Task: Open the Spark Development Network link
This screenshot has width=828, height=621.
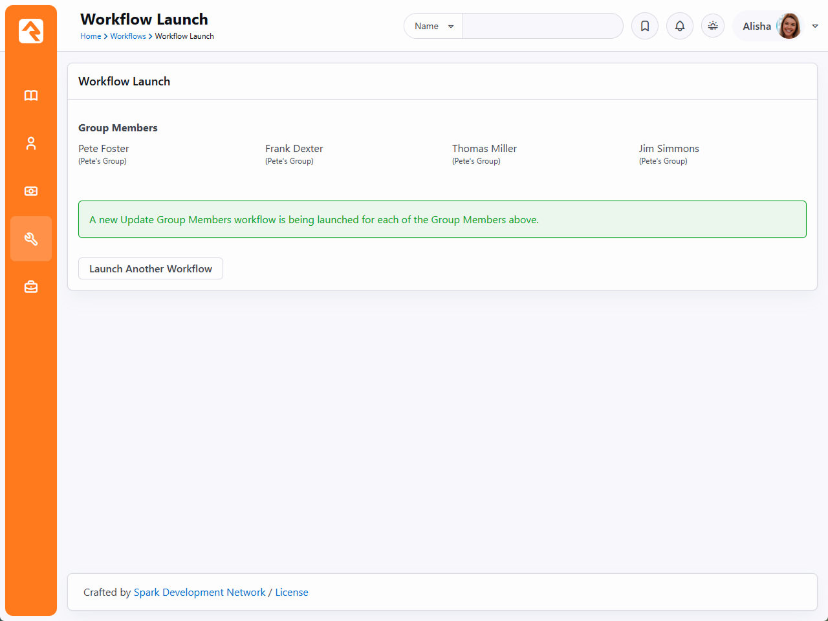Action: tap(199, 593)
